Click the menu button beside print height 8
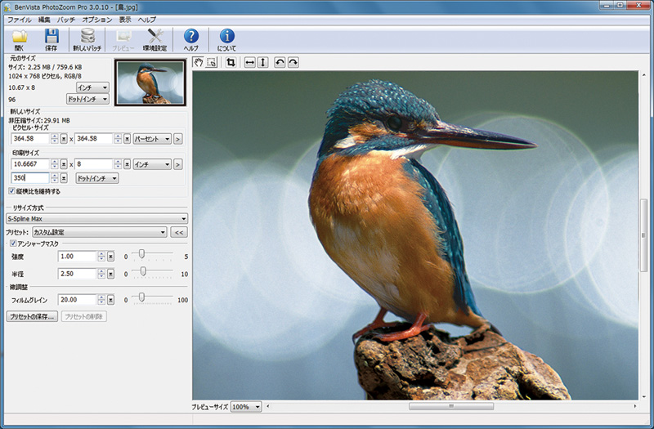 point(128,164)
